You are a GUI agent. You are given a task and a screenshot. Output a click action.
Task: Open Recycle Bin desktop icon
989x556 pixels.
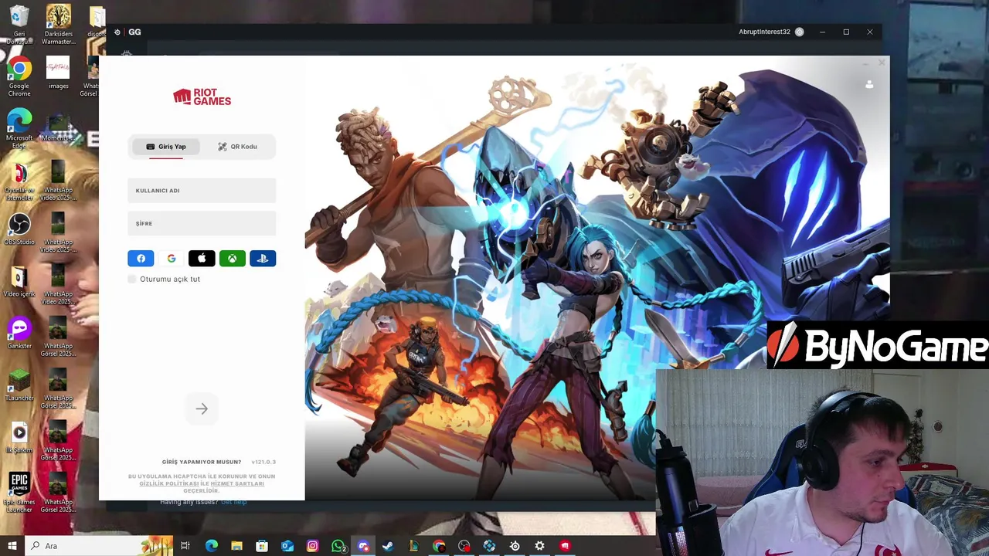coord(19,25)
